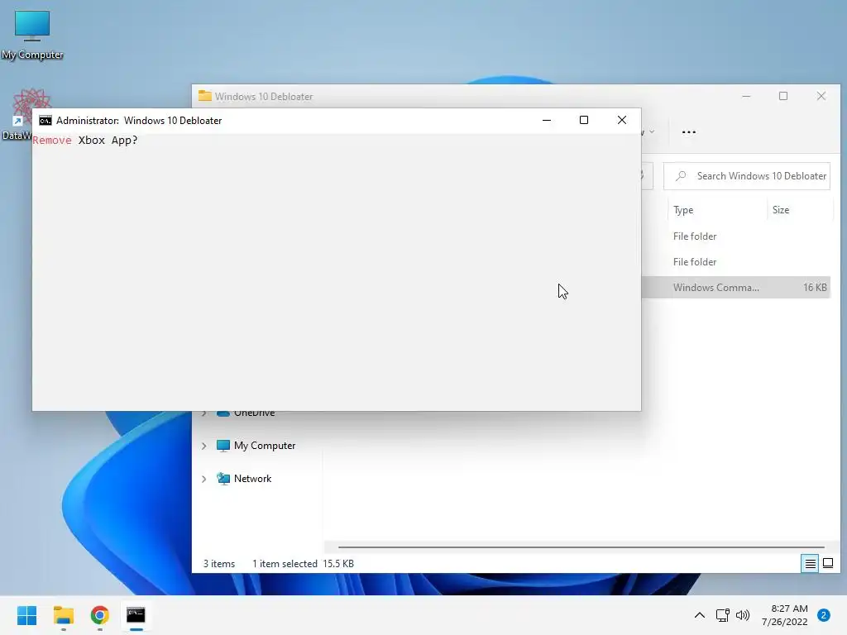
Task: Click the folder icon in the Windows 10 Debloater Explorer title bar
Action: click(x=205, y=96)
